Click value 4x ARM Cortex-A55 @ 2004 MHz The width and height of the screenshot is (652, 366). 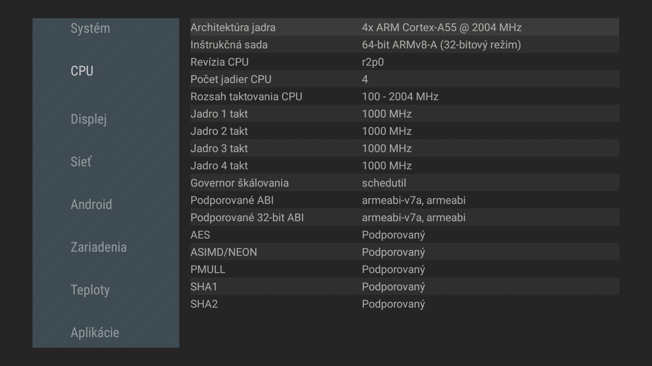click(442, 27)
